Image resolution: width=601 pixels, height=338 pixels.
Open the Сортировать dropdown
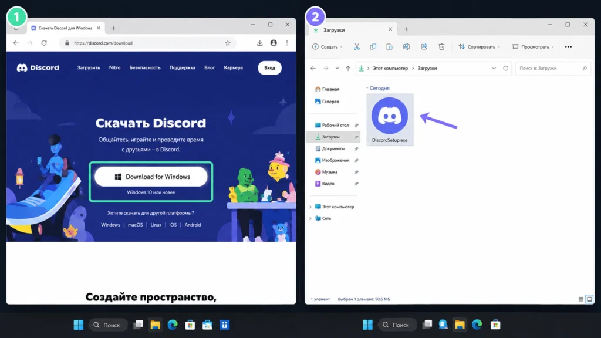[479, 47]
